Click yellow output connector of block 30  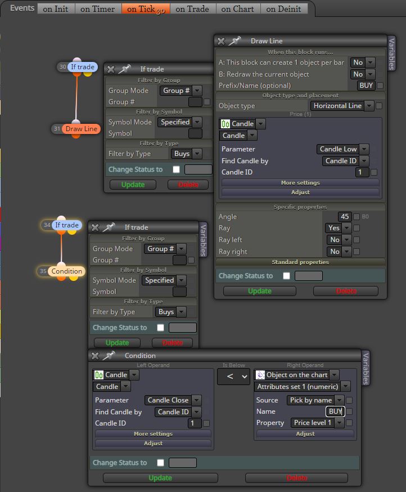tap(88, 73)
